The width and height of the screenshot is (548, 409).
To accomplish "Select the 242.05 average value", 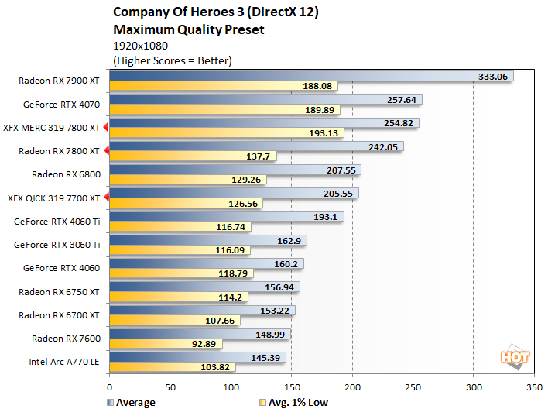I will [x=383, y=147].
